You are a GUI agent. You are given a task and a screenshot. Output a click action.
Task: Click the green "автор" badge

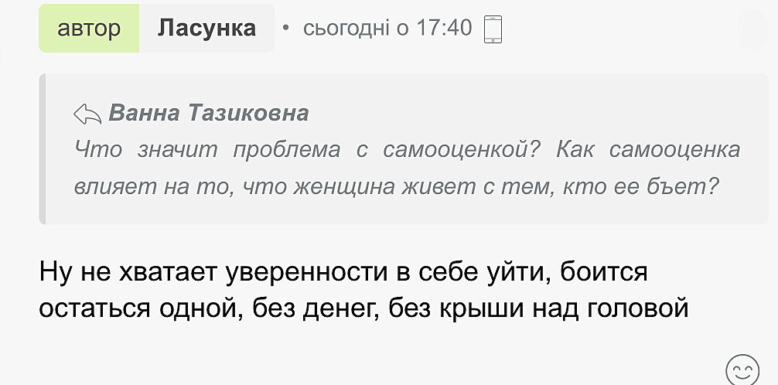tap(89, 29)
